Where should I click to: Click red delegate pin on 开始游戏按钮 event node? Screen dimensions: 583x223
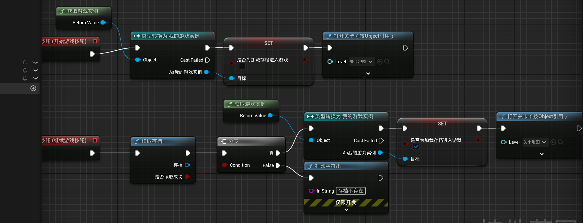(x=95, y=41)
